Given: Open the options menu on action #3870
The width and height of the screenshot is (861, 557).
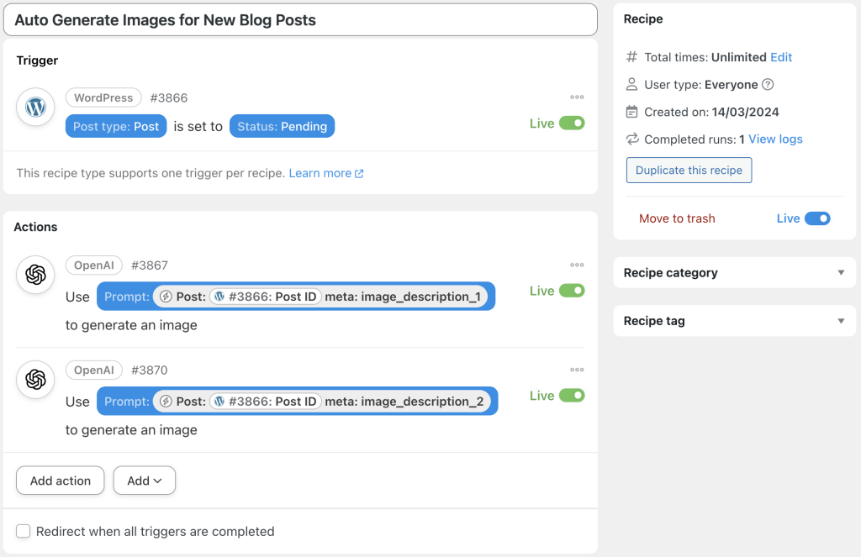Looking at the screenshot, I should (x=577, y=370).
